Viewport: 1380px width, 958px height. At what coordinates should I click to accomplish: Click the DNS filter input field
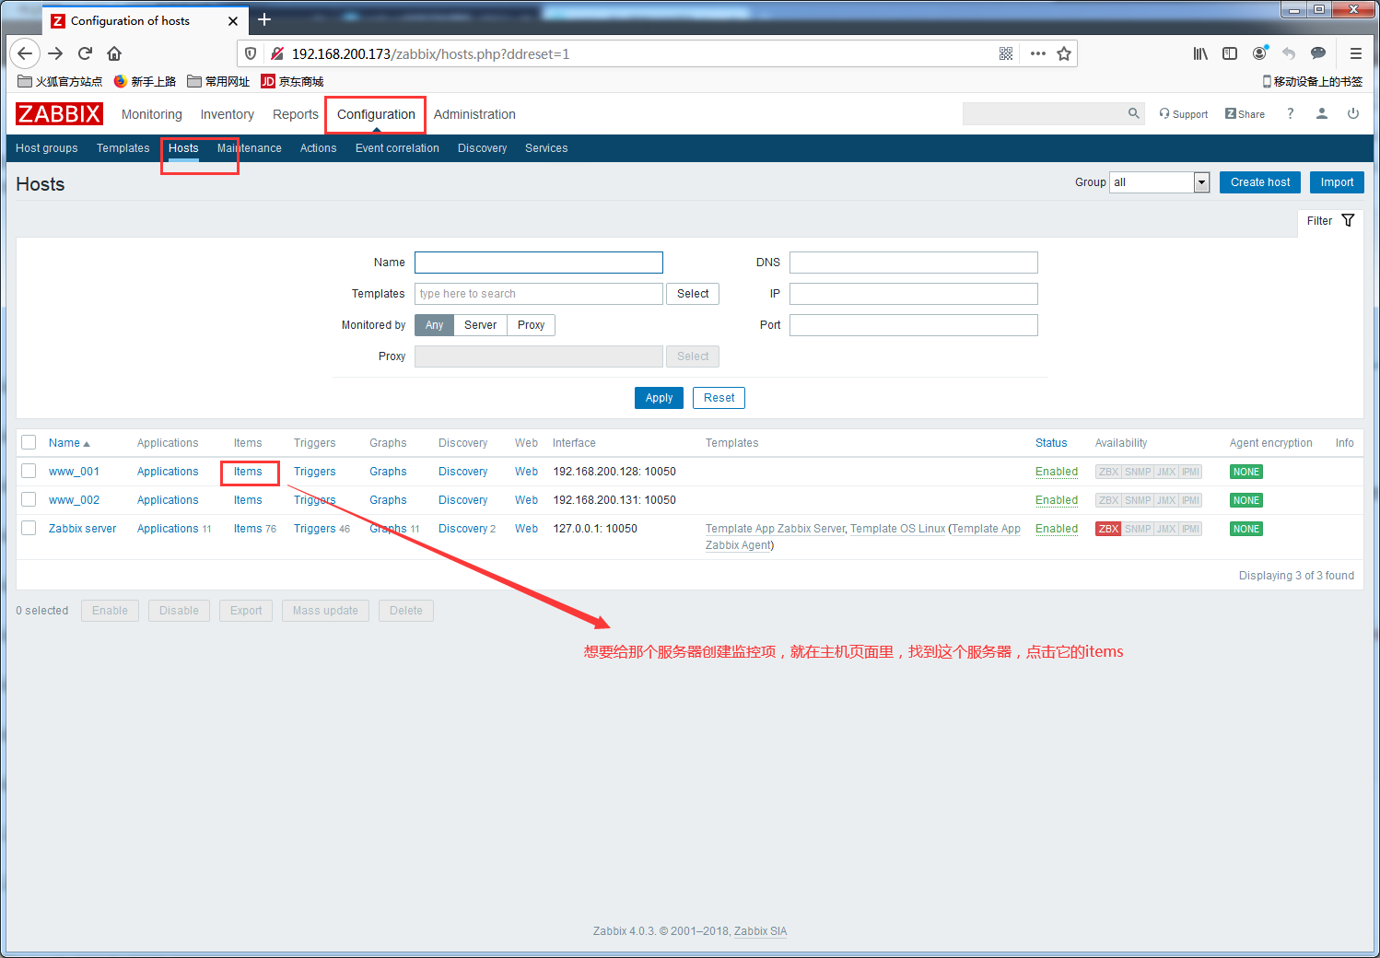coord(914,263)
